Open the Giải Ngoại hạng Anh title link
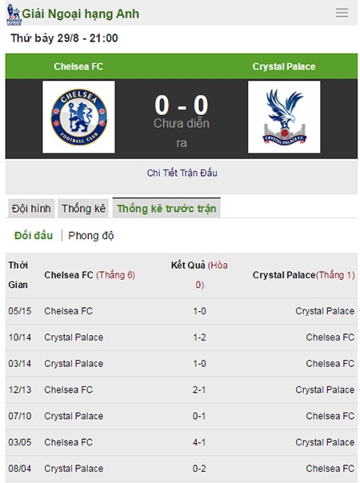This screenshot has height=483, width=360. (x=81, y=14)
